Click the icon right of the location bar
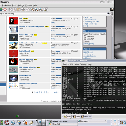This screenshot has height=126, width=126. [x=112, y=14]
